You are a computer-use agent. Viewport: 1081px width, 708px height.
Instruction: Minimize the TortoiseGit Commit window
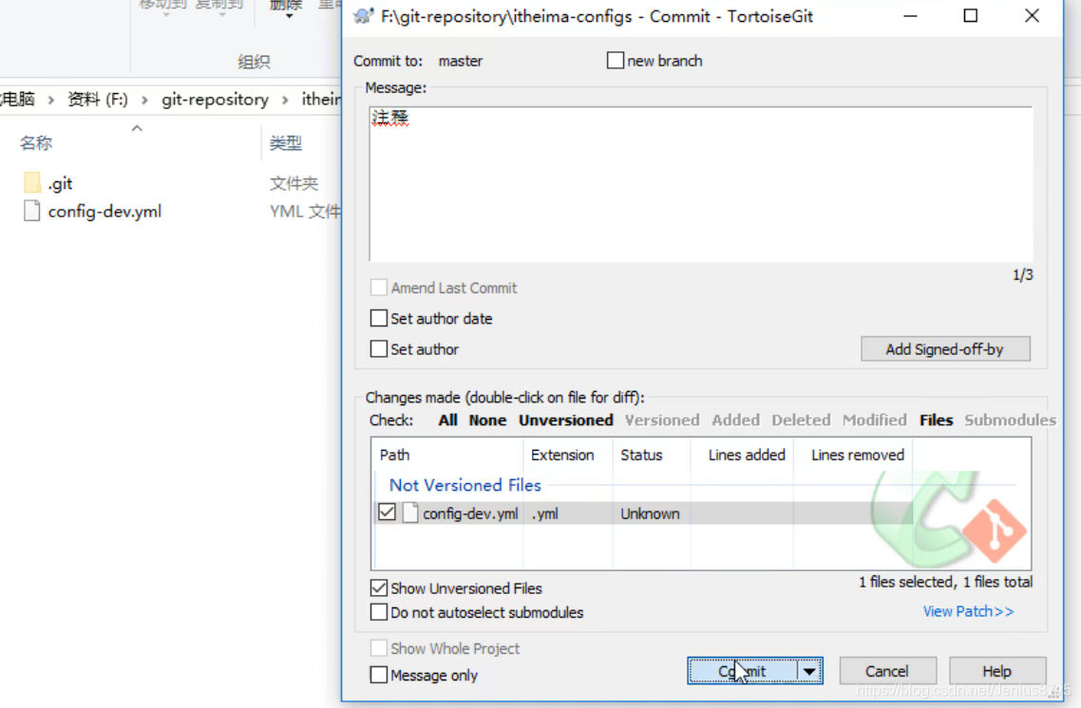coord(911,16)
